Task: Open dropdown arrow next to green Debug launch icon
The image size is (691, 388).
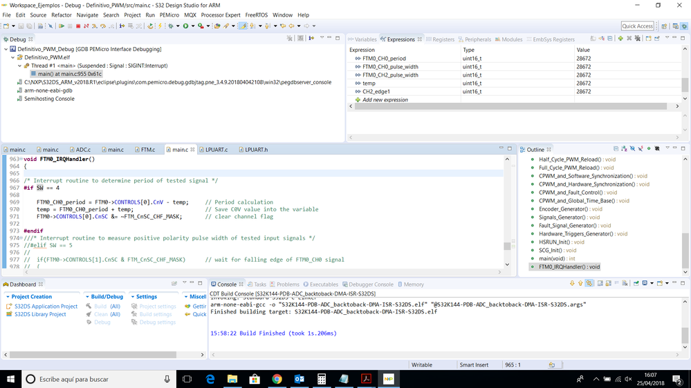Action: (178, 26)
